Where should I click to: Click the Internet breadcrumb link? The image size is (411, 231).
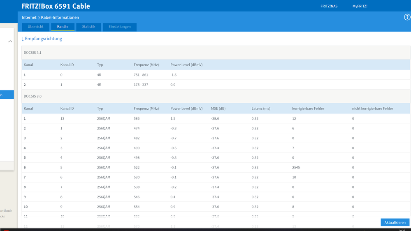[29, 18]
